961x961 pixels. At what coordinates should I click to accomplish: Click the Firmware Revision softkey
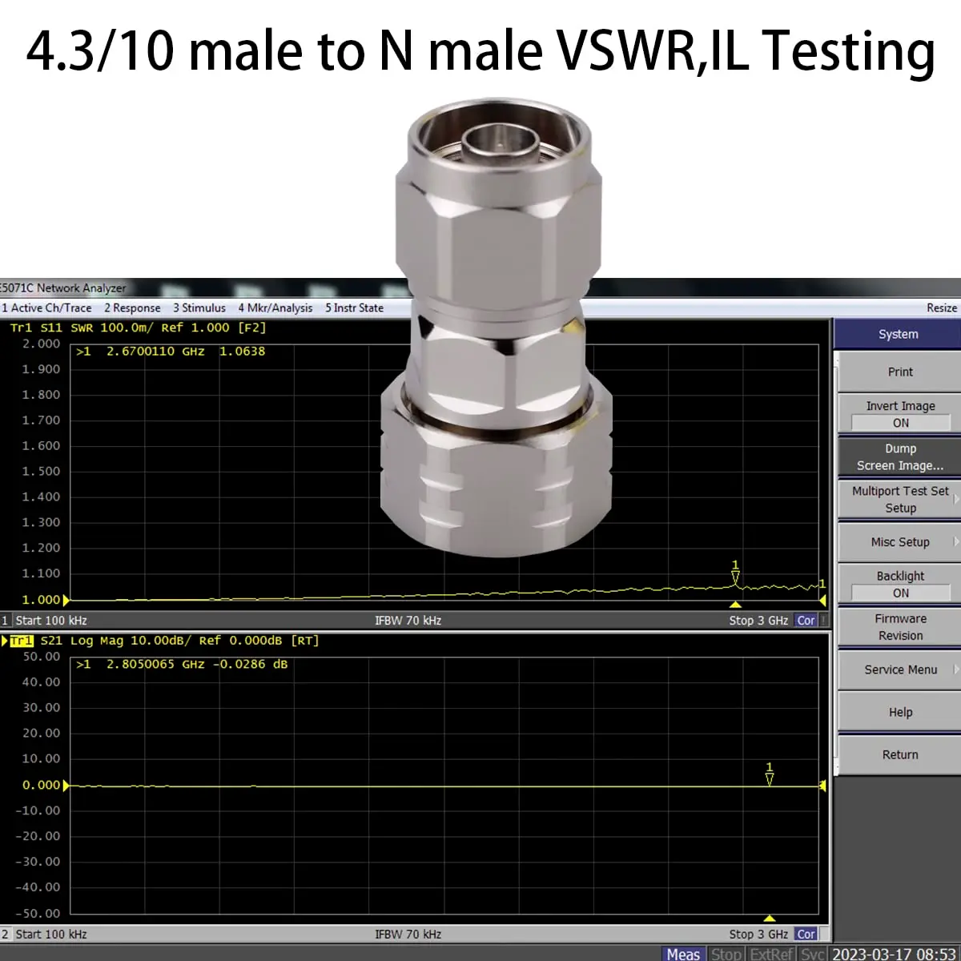coord(899,626)
